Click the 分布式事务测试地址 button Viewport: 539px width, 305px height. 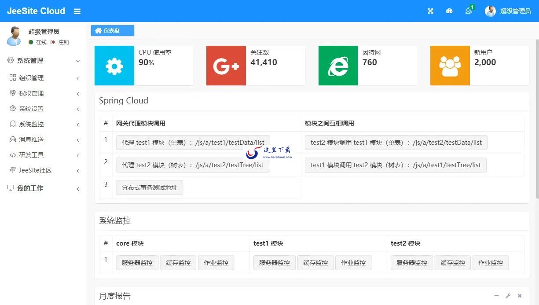pyautogui.click(x=149, y=187)
